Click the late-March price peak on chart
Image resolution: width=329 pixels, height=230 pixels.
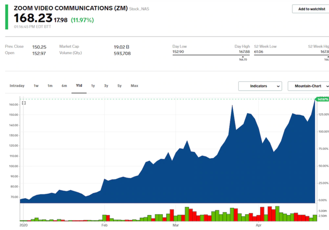(232, 107)
